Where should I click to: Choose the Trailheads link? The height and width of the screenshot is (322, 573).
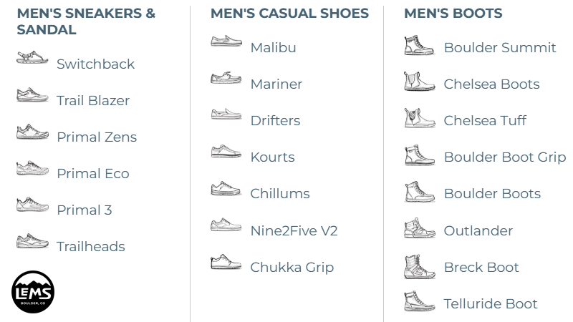click(x=91, y=246)
